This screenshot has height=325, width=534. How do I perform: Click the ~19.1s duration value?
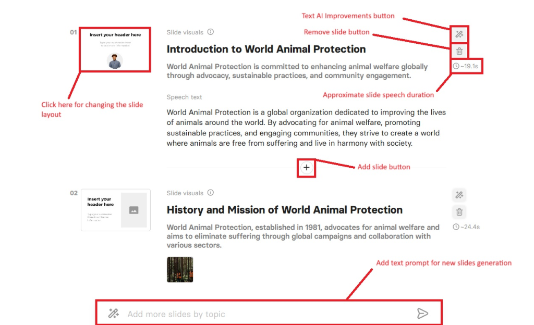pyautogui.click(x=469, y=66)
